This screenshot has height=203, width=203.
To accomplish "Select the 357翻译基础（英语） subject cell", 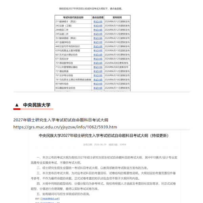I will click(x=73, y=38).
